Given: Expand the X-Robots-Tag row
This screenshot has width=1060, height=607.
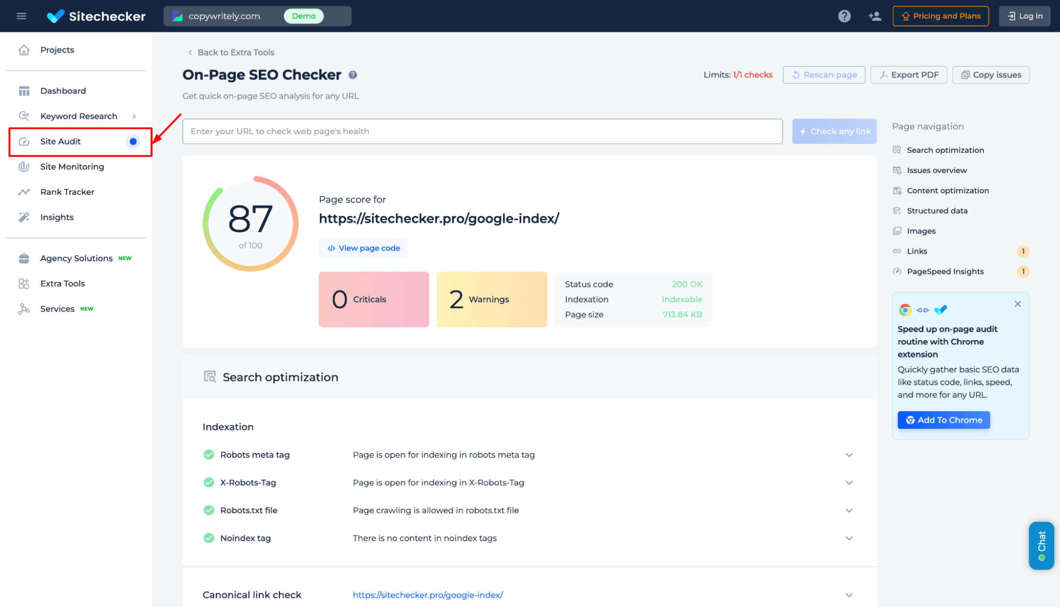Looking at the screenshot, I should pyautogui.click(x=849, y=482).
